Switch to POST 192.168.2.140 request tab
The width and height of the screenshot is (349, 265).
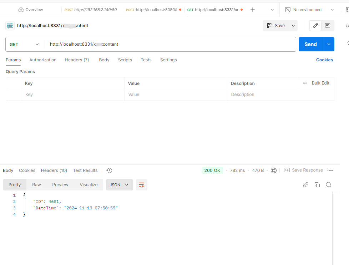click(91, 10)
